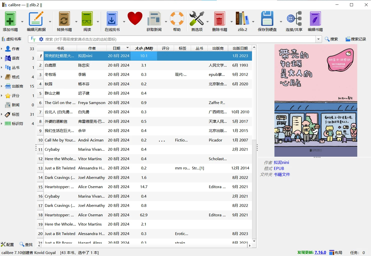Open dropdown arrow next to 编辑元数据
The height and width of the screenshot is (256, 371).
click(x=50, y=22)
